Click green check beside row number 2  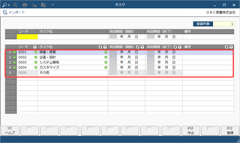(x=15, y=57)
